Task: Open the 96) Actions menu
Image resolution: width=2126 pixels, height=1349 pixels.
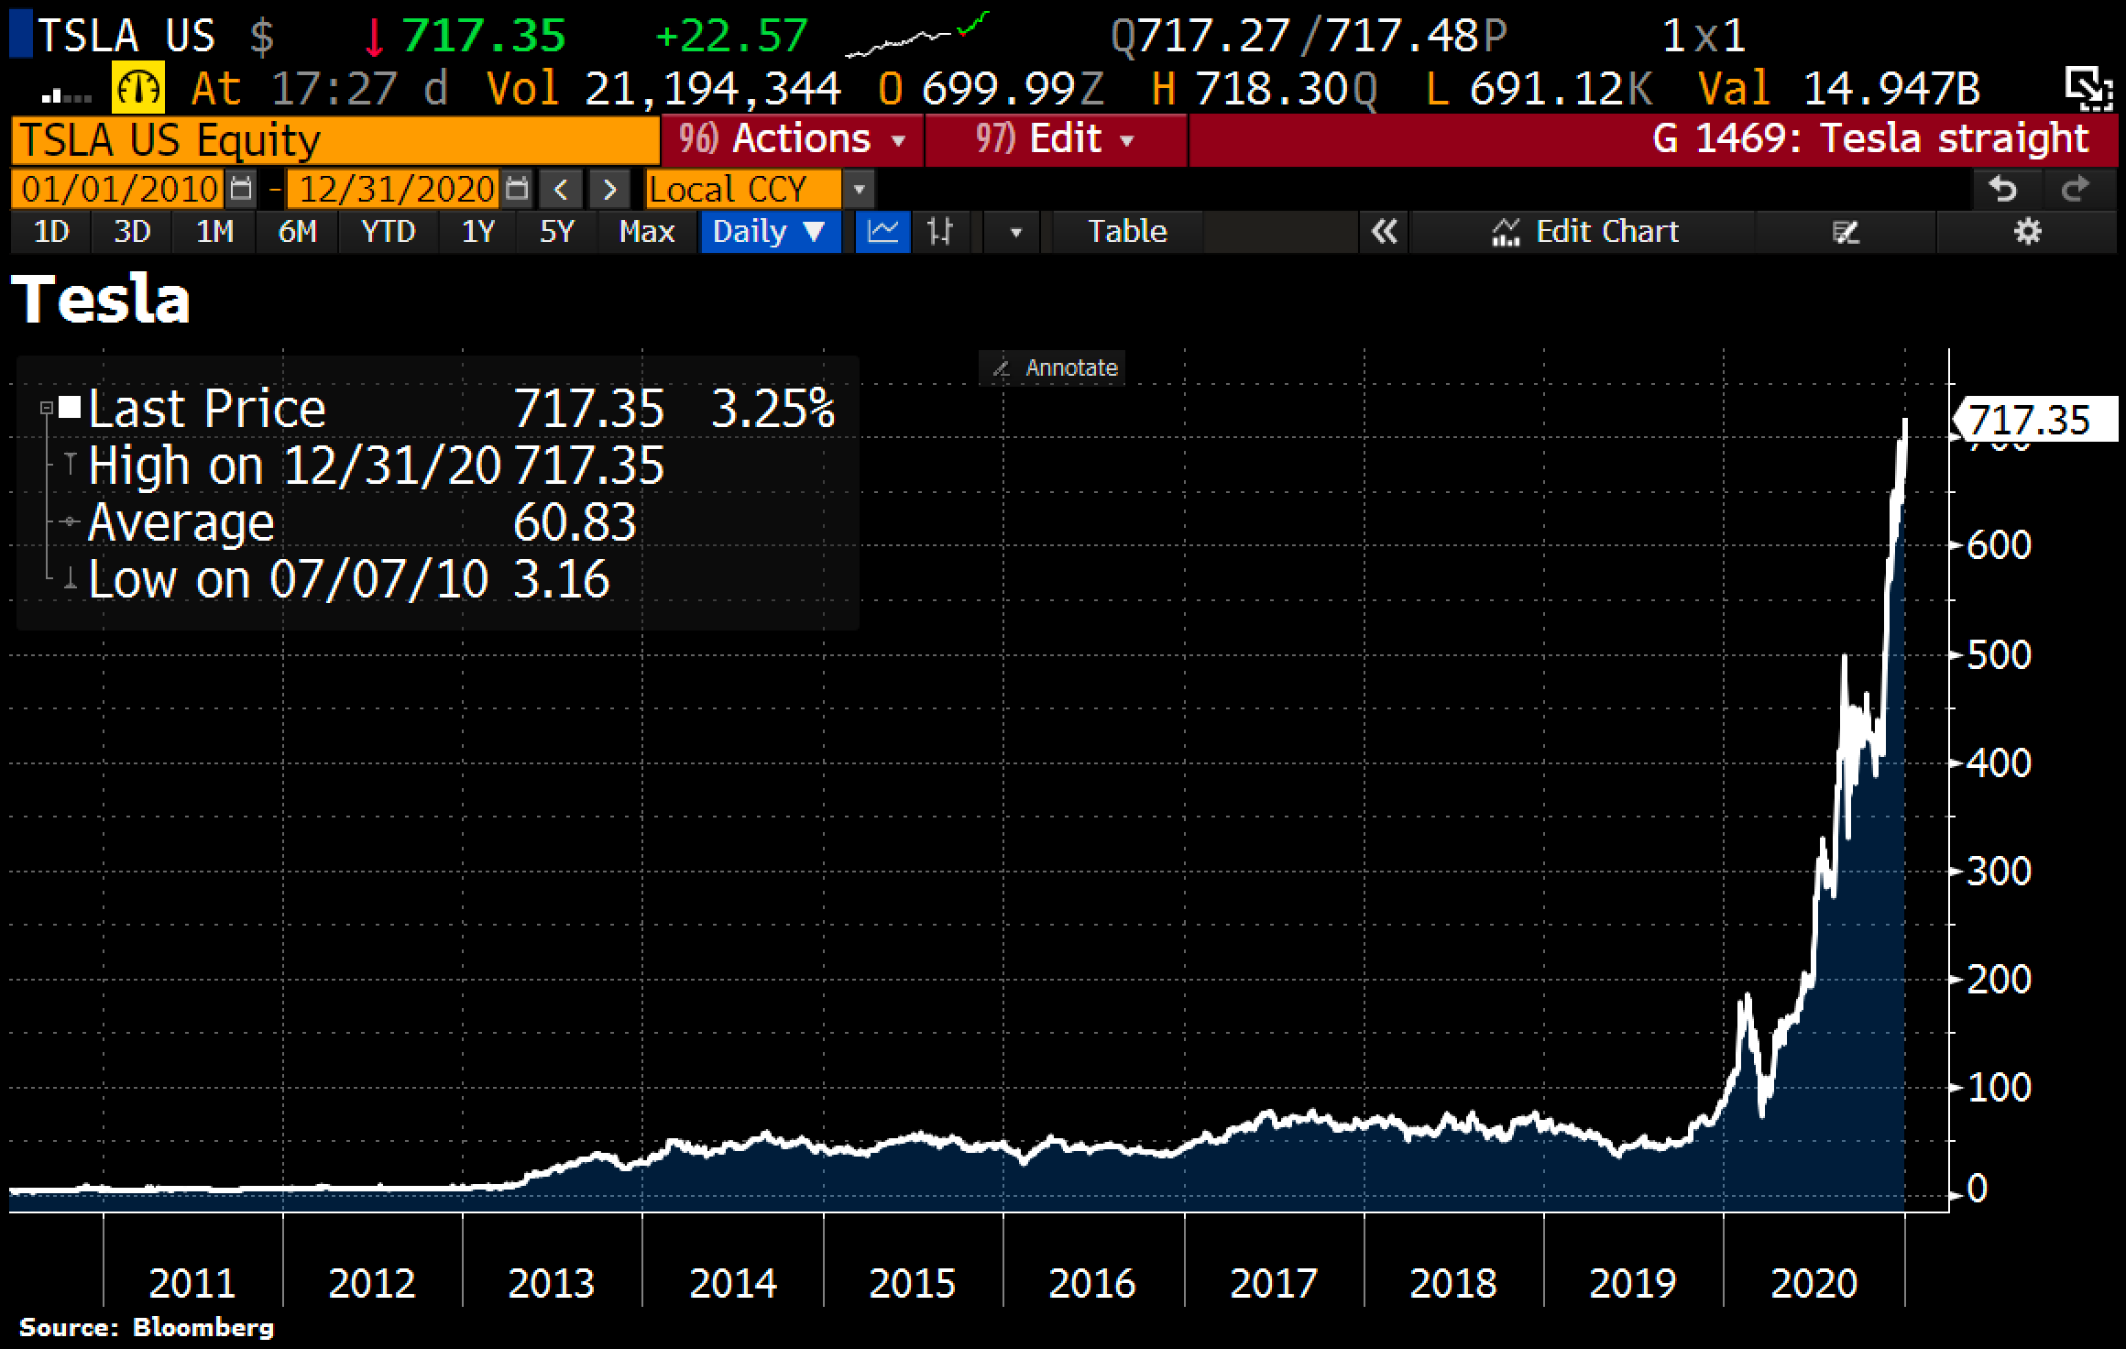Action: pyautogui.click(x=792, y=139)
